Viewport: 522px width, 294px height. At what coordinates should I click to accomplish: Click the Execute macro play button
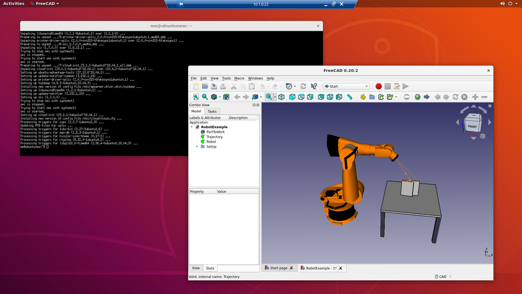(405, 86)
